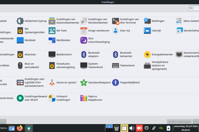The width and height of the screenshot is (199, 132).
Task: Open PulseAudio-volumeregeling
Action: click(x=52, y=66)
